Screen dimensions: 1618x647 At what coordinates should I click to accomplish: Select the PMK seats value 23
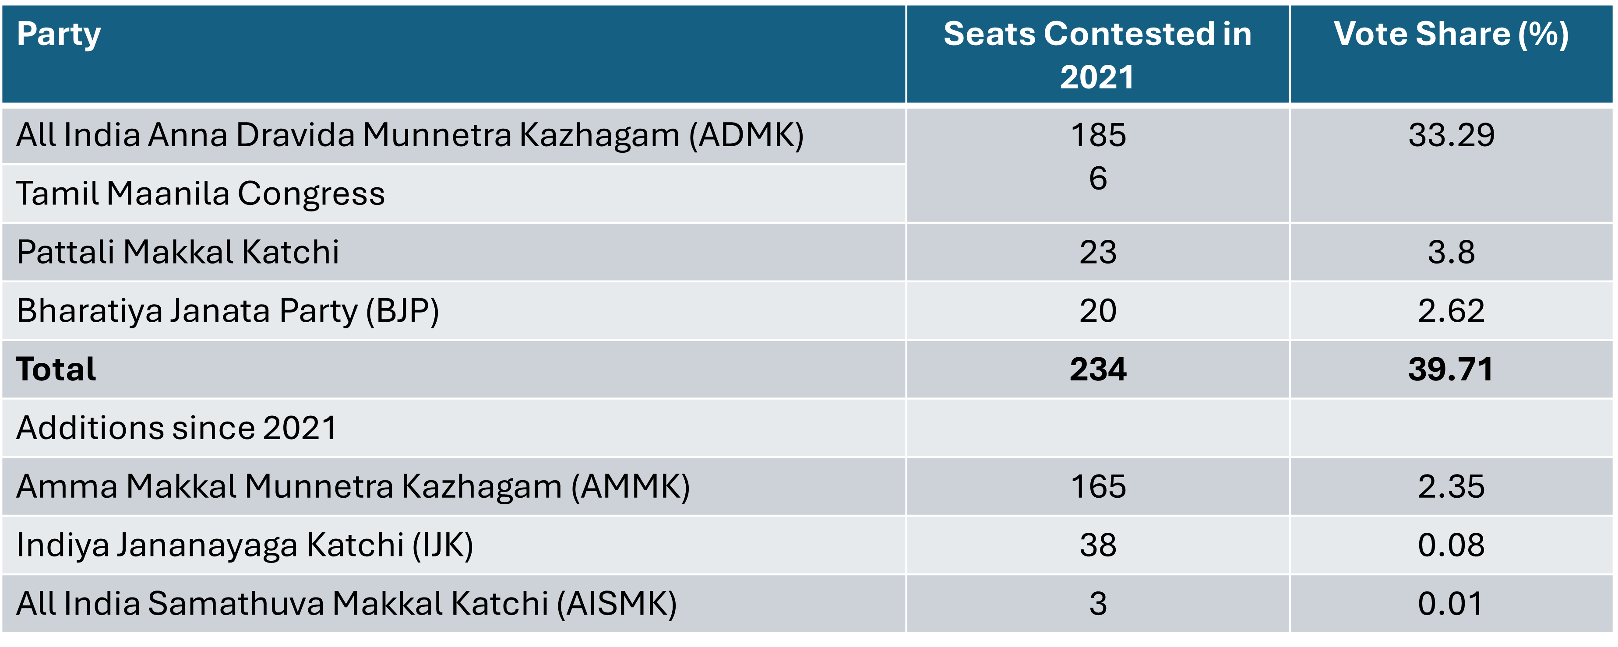[1097, 252]
